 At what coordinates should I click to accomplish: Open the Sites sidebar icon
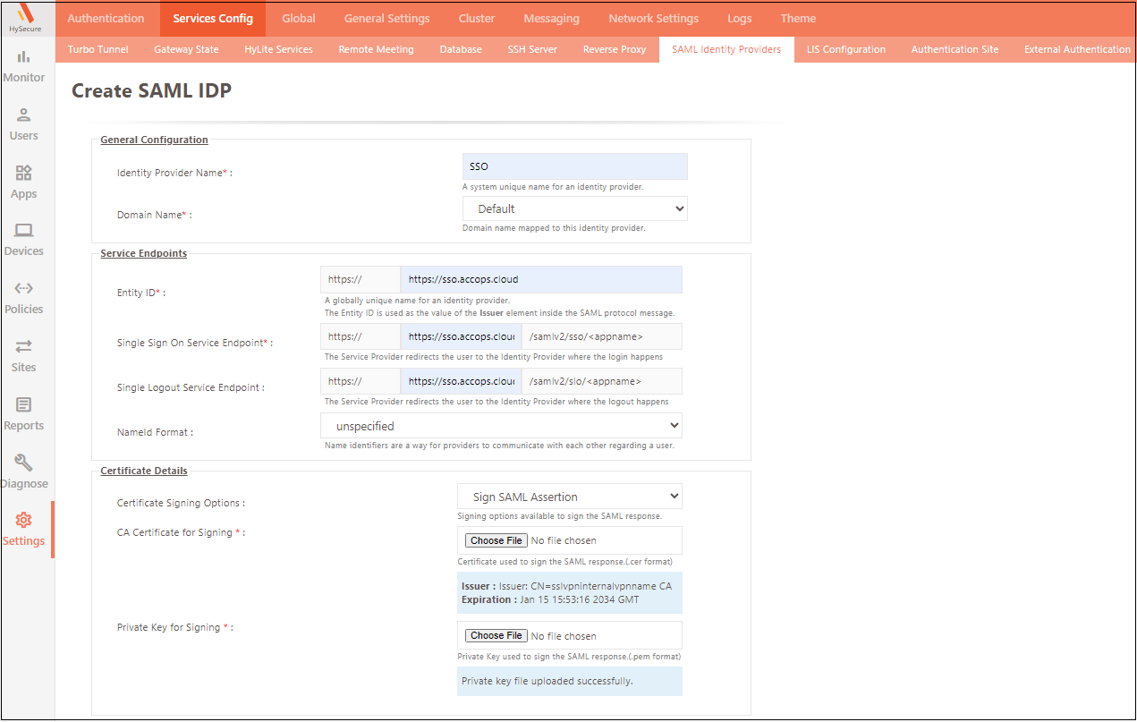click(24, 347)
